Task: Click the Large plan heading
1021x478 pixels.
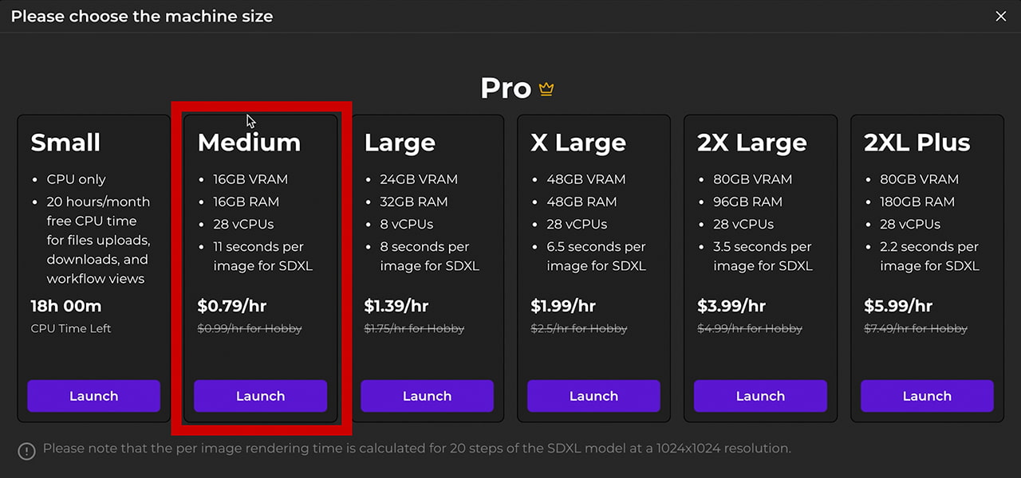Action: click(x=400, y=143)
